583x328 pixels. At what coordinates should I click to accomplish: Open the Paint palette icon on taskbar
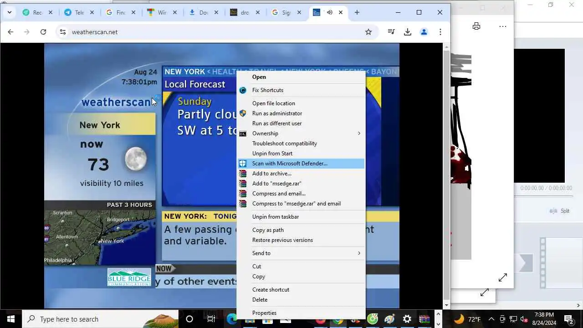pyautogui.click(x=389, y=319)
